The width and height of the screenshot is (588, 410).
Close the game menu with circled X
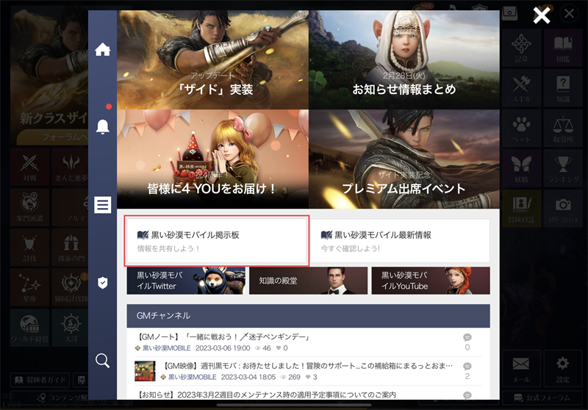click(569, 14)
